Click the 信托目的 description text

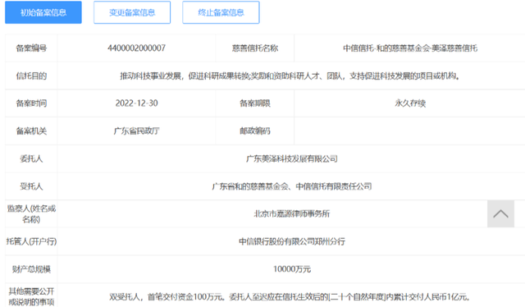click(x=290, y=76)
